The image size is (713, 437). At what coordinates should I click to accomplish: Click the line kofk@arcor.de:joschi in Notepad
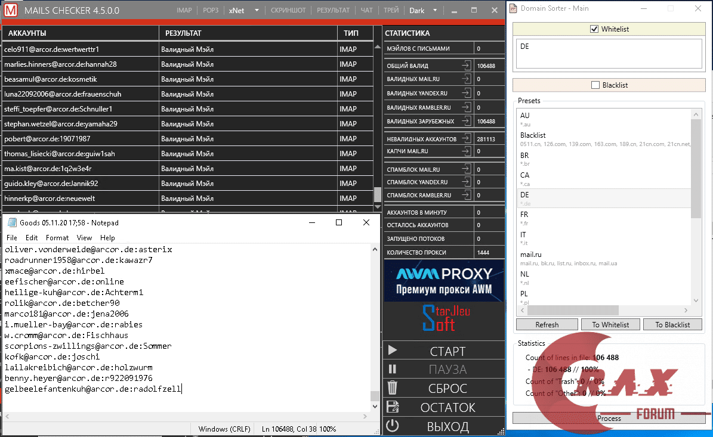[x=53, y=357]
